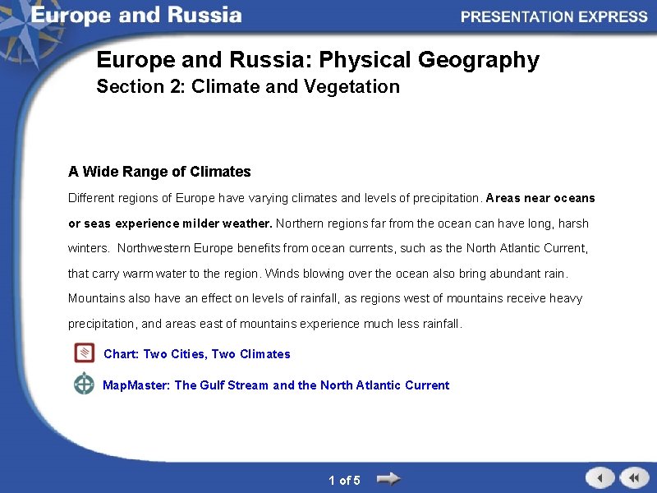
Task: Click the bolded text Areas near oceans
Action: 540,198
